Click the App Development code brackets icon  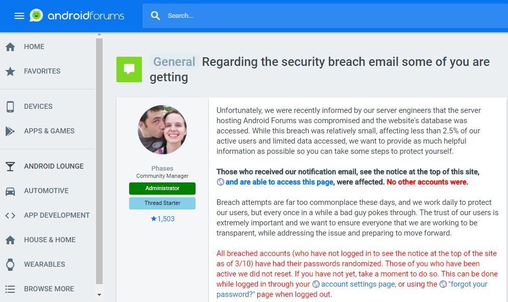(10, 216)
